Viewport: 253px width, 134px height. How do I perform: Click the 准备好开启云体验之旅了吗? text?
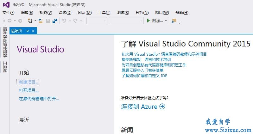point(145,98)
